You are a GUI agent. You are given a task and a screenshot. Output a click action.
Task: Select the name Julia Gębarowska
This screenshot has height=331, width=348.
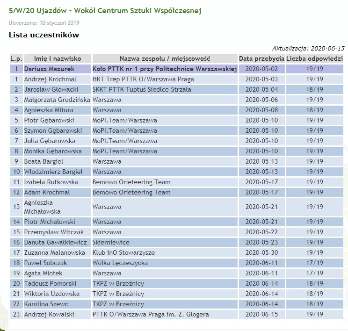click(50, 141)
